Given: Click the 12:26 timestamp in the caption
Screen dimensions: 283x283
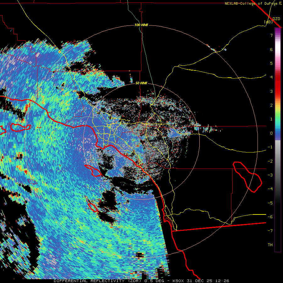Looking at the screenshot, I should pyautogui.click(x=223, y=281).
